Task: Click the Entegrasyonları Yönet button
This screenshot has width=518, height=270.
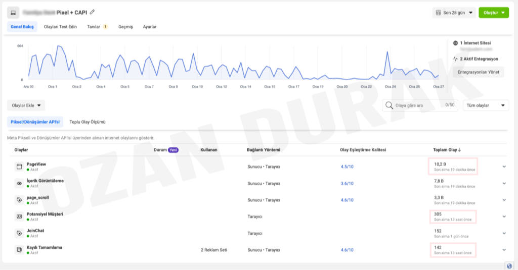Action: click(478, 72)
